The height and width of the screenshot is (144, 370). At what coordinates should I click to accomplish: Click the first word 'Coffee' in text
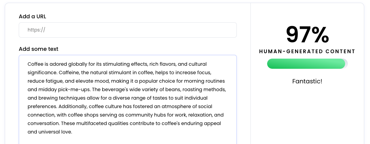(x=36, y=64)
